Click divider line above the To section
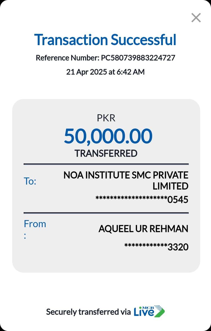 (106, 164)
